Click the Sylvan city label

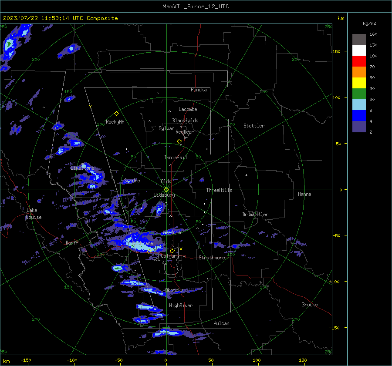[166, 128]
